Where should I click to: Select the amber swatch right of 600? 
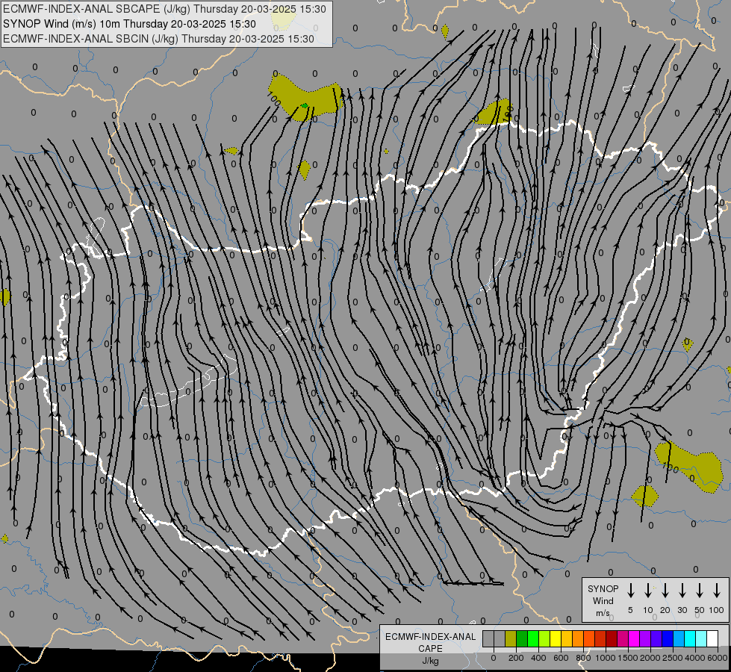click(x=567, y=638)
